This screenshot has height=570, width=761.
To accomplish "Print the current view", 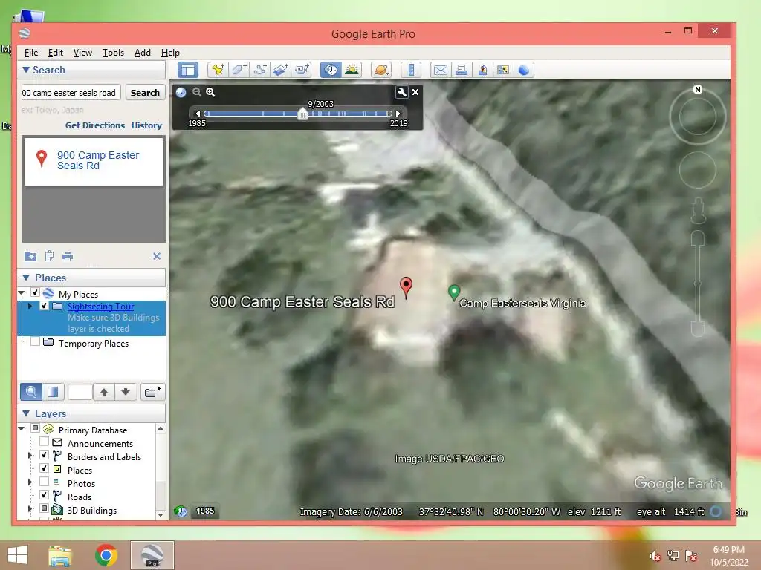I will pyautogui.click(x=461, y=70).
